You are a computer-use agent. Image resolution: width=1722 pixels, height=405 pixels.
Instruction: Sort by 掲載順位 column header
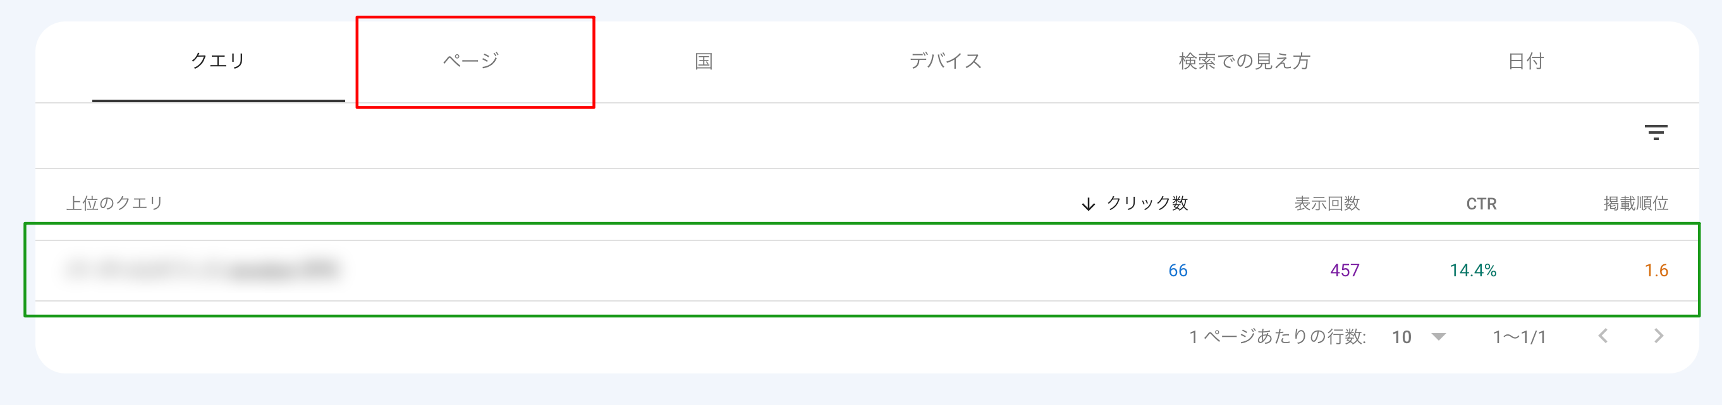point(1635,204)
